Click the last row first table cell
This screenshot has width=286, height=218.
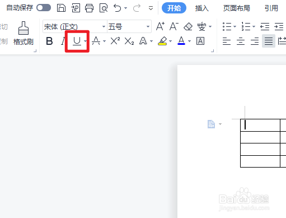[260, 161]
